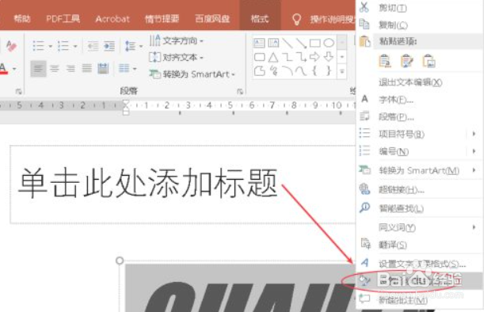Select the rounded rectangle shape
Image resolution: width=491 pixels, height=312 pixels.
(x=259, y=57)
